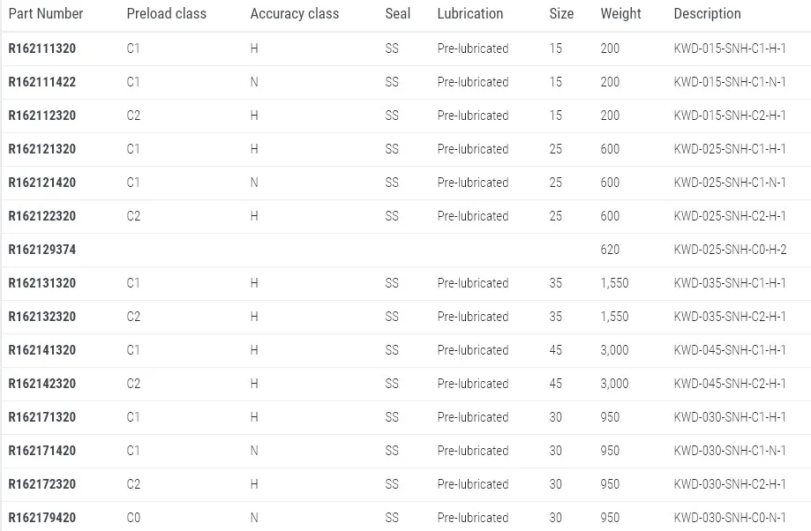
Task: Open part number R162121420
Action: point(42,183)
